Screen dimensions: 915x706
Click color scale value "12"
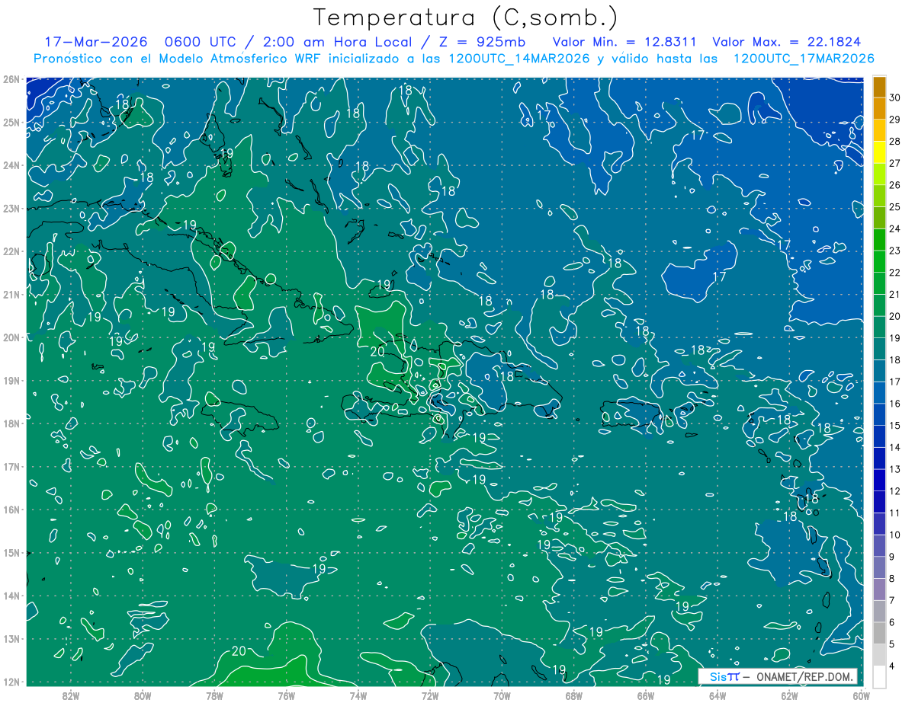pyautogui.click(x=894, y=491)
